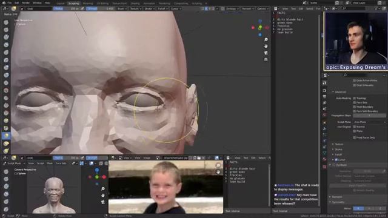Click the Grab brush name field

tap(38, 8)
